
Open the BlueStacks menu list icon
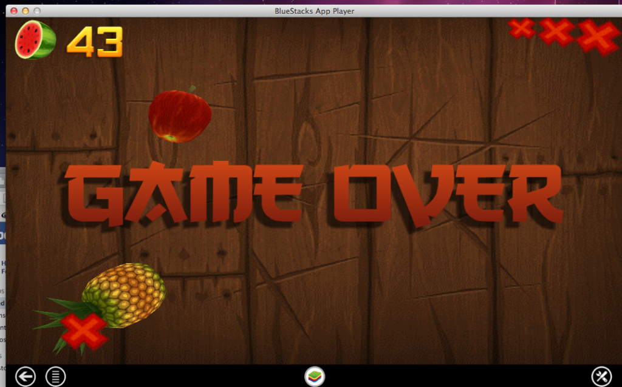click(x=55, y=376)
